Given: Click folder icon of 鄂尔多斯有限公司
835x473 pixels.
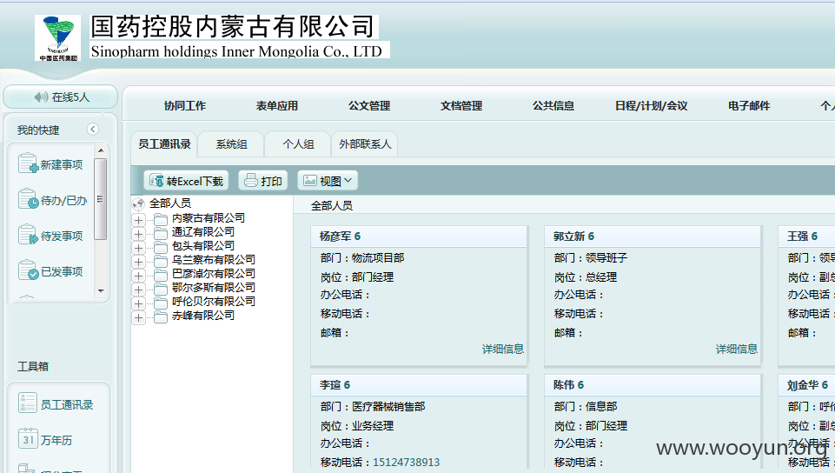Looking at the screenshot, I should click(161, 288).
